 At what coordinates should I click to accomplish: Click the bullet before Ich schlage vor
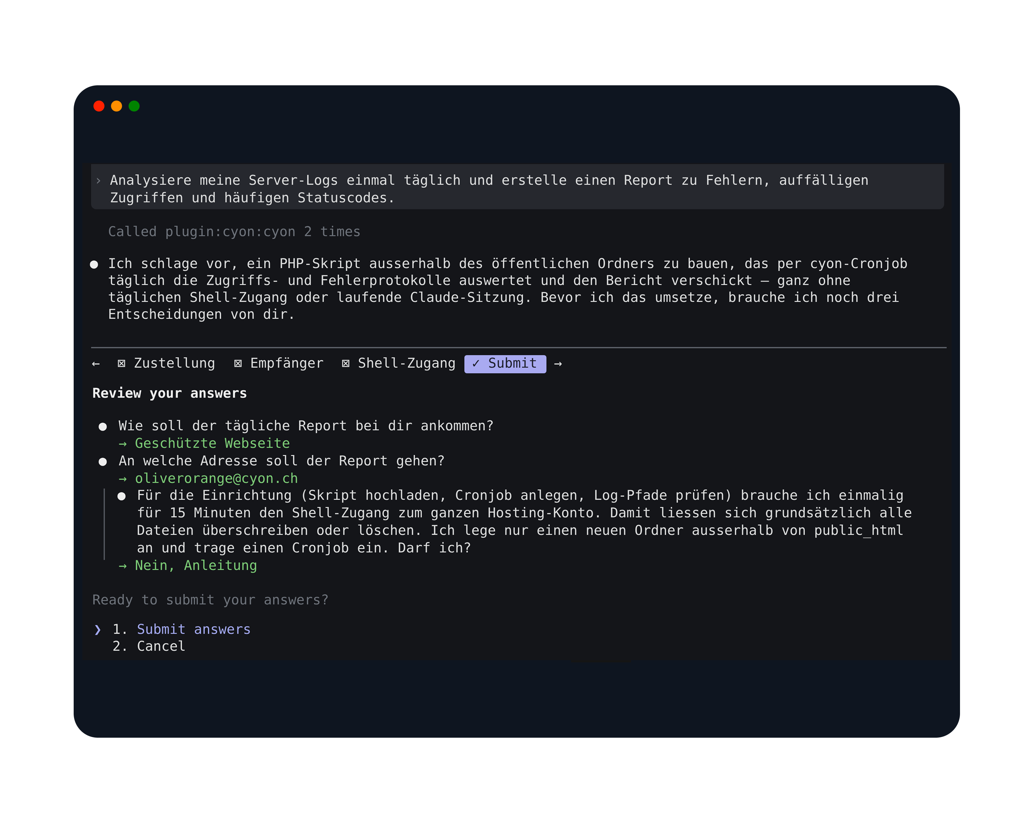pos(94,264)
